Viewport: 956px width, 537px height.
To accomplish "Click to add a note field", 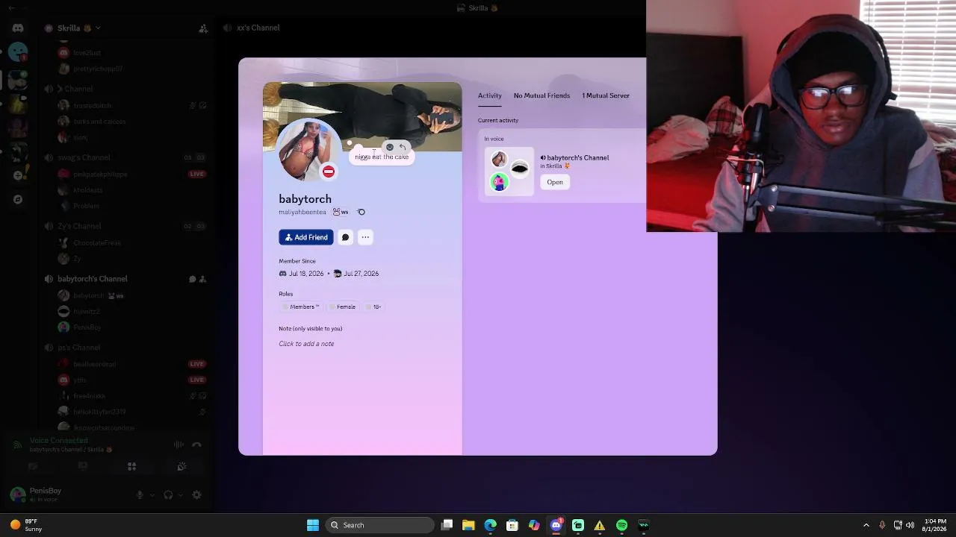I will point(306,344).
